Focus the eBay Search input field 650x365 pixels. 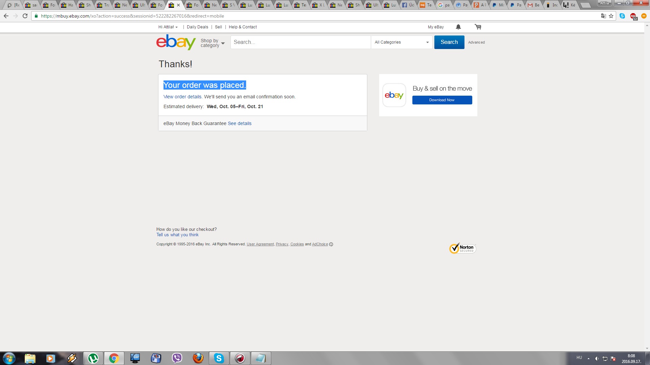pyautogui.click(x=301, y=42)
